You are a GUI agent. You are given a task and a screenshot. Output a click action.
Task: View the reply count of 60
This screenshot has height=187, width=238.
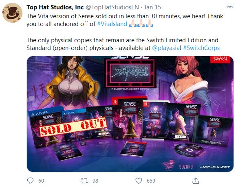pyautogui.click(x=41, y=180)
